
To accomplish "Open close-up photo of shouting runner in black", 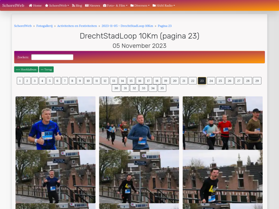I will pyautogui.click(x=223, y=177).
